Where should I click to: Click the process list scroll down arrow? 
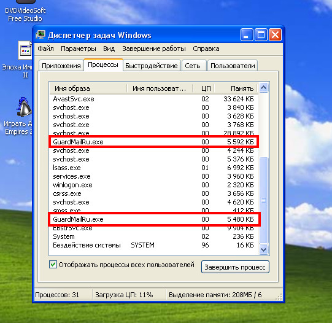(x=264, y=249)
